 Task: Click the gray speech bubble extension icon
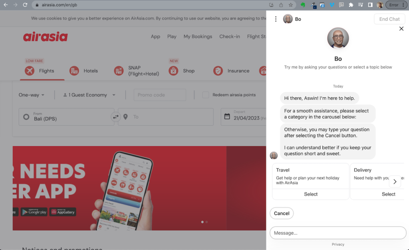tap(341, 5)
